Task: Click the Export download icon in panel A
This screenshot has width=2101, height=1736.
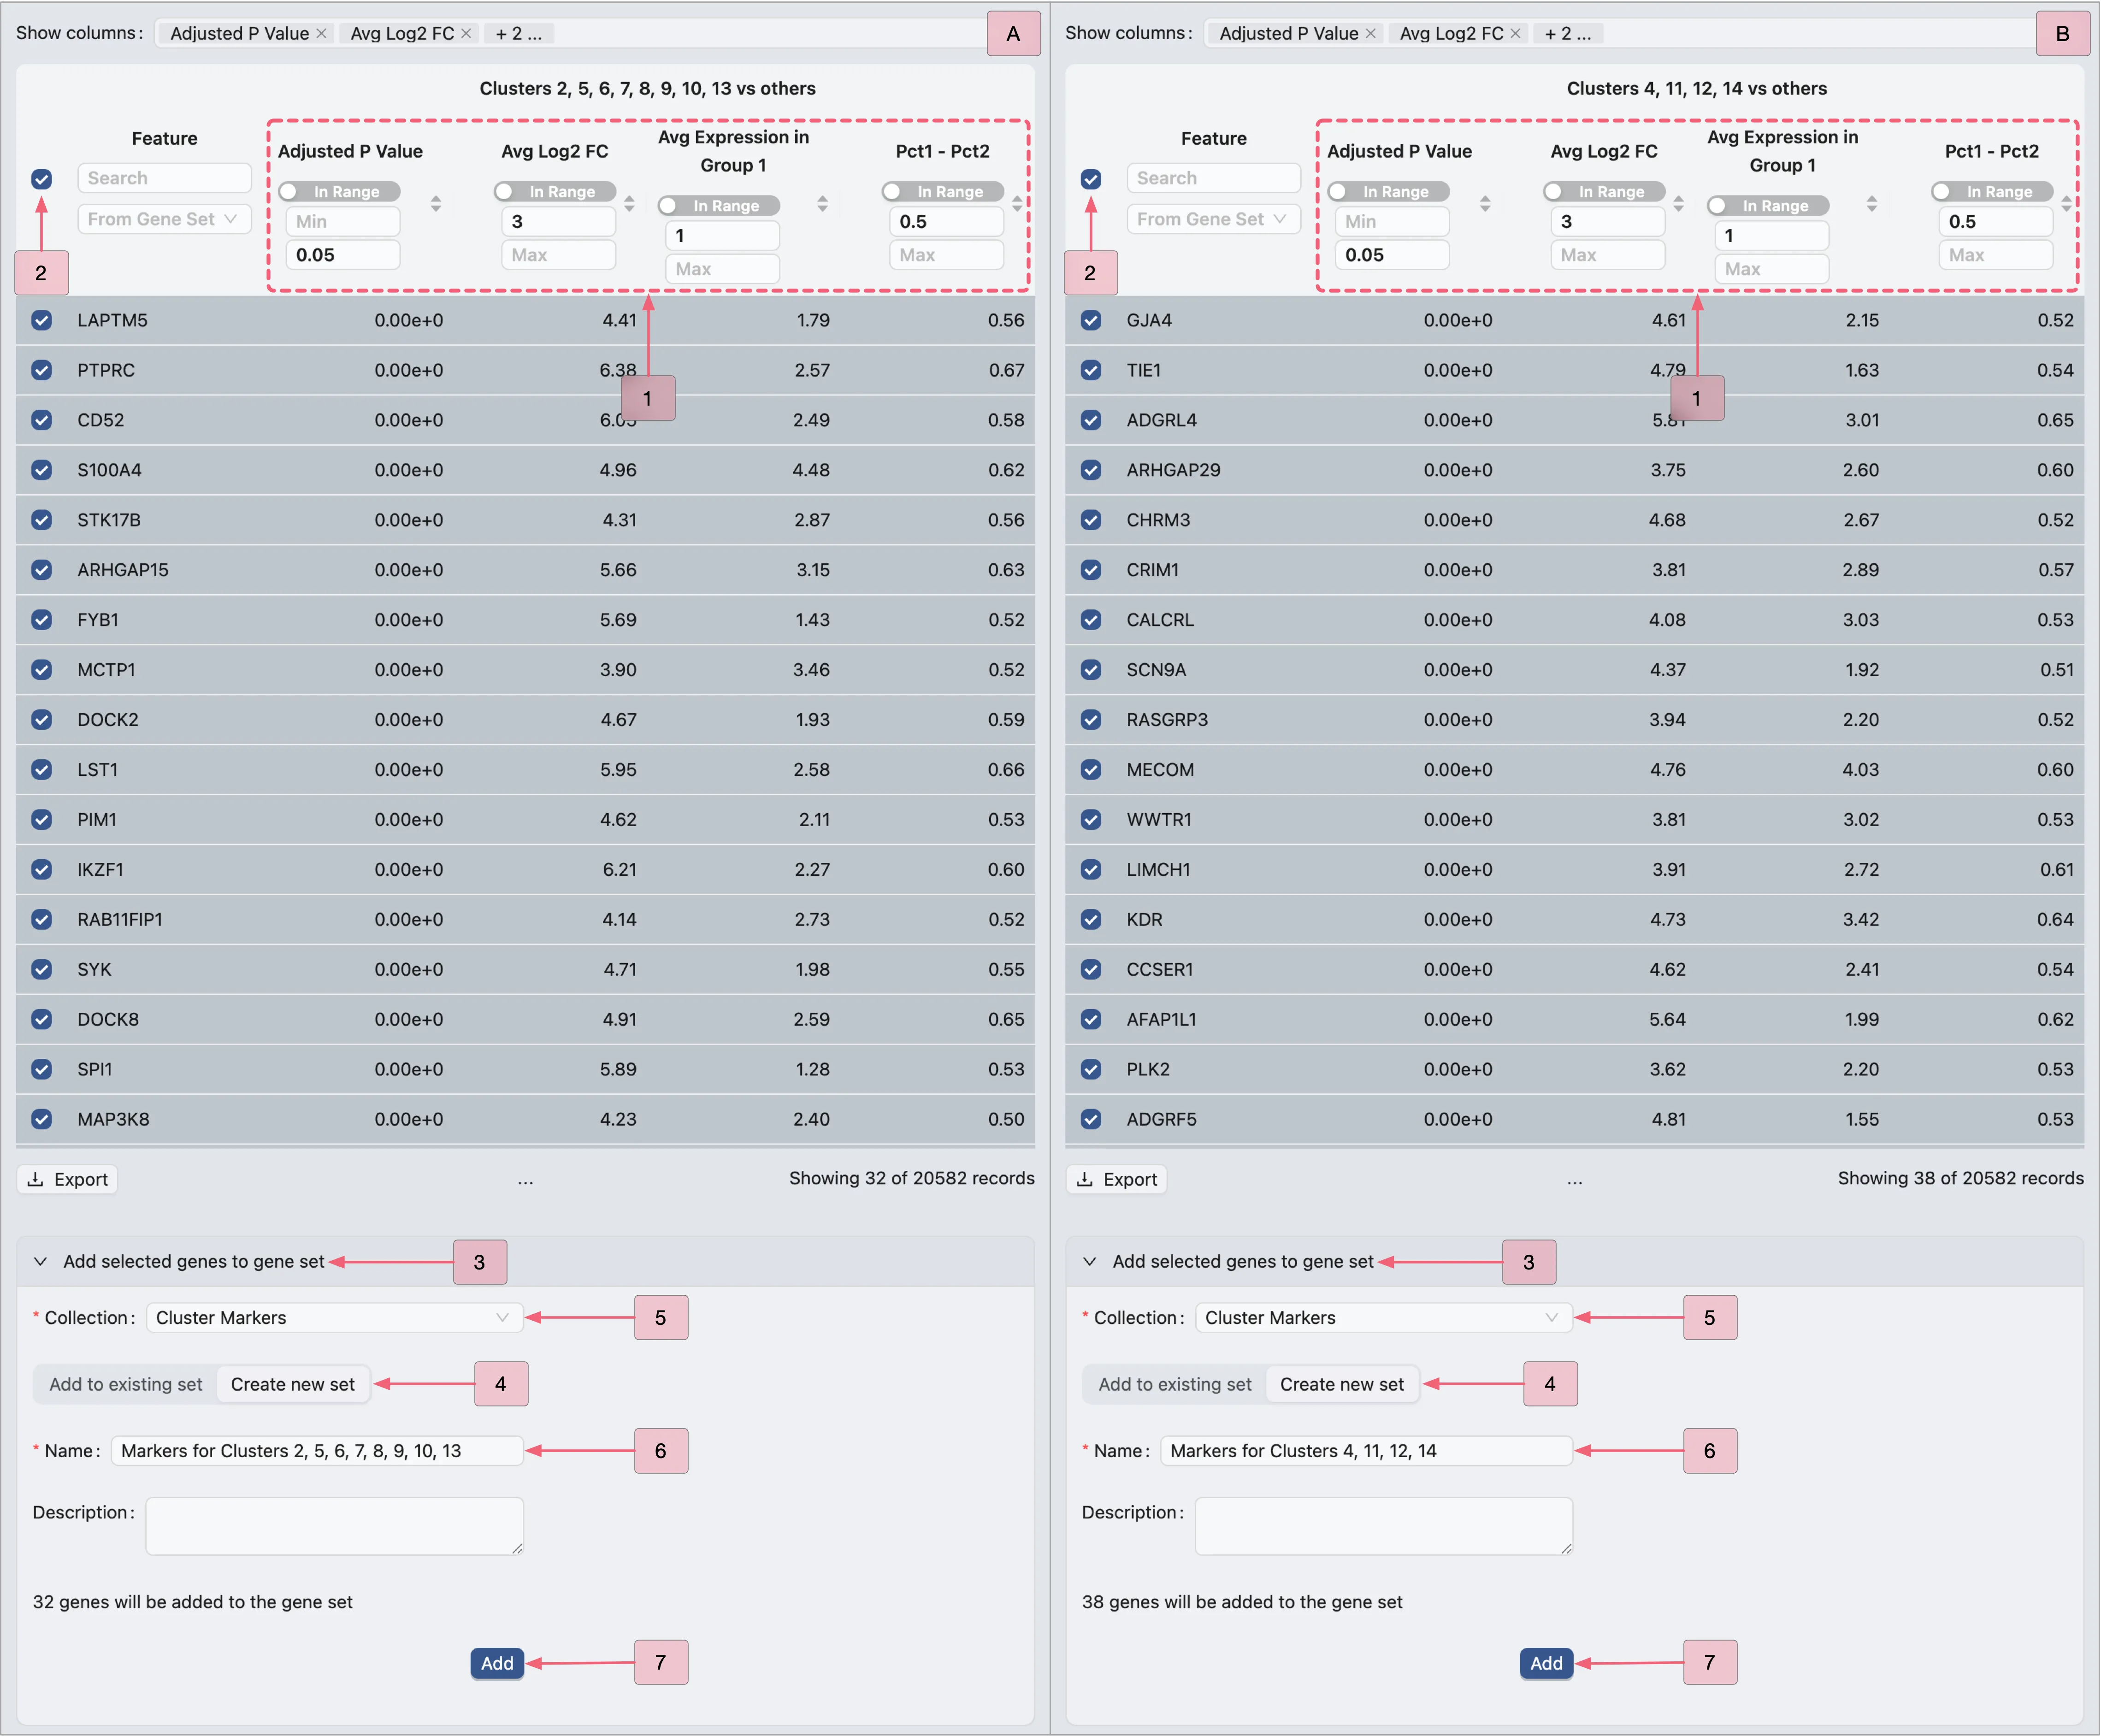Action: pyautogui.click(x=36, y=1179)
